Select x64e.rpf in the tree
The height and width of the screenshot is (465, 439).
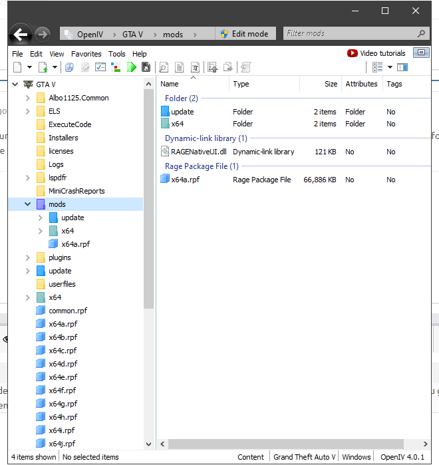coord(63,377)
